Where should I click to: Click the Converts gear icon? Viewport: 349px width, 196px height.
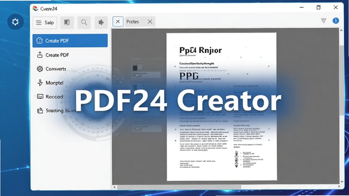[40, 69]
